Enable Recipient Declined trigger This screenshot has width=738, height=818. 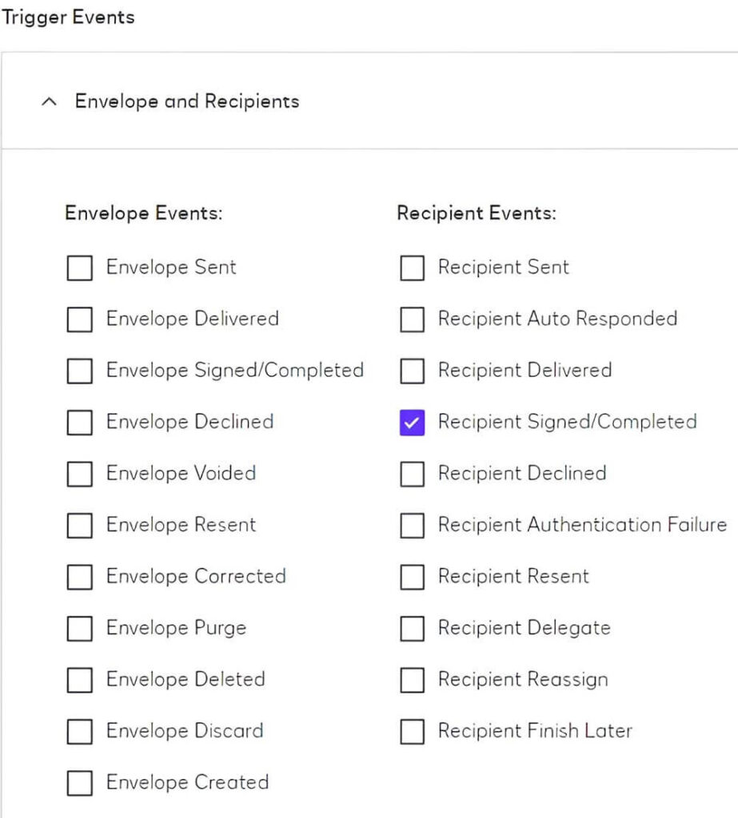412,474
